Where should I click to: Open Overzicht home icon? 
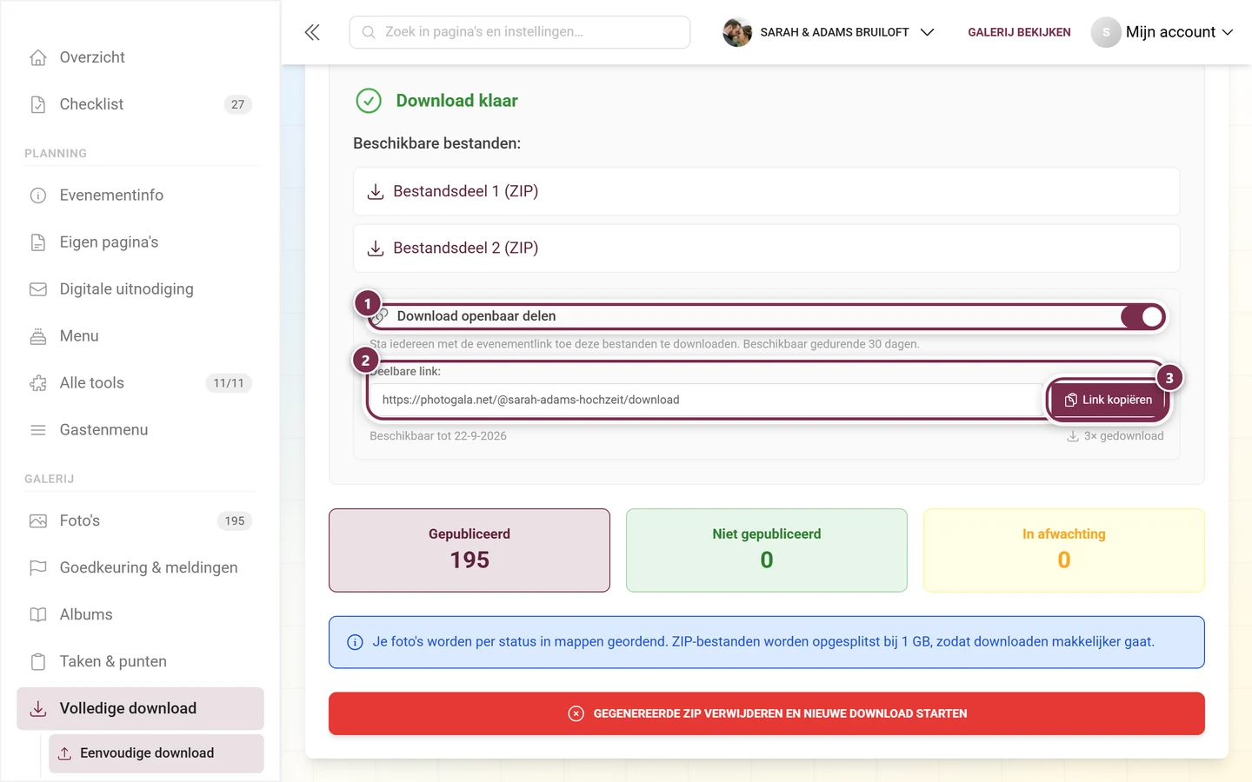pyautogui.click(x=38, y=57)
